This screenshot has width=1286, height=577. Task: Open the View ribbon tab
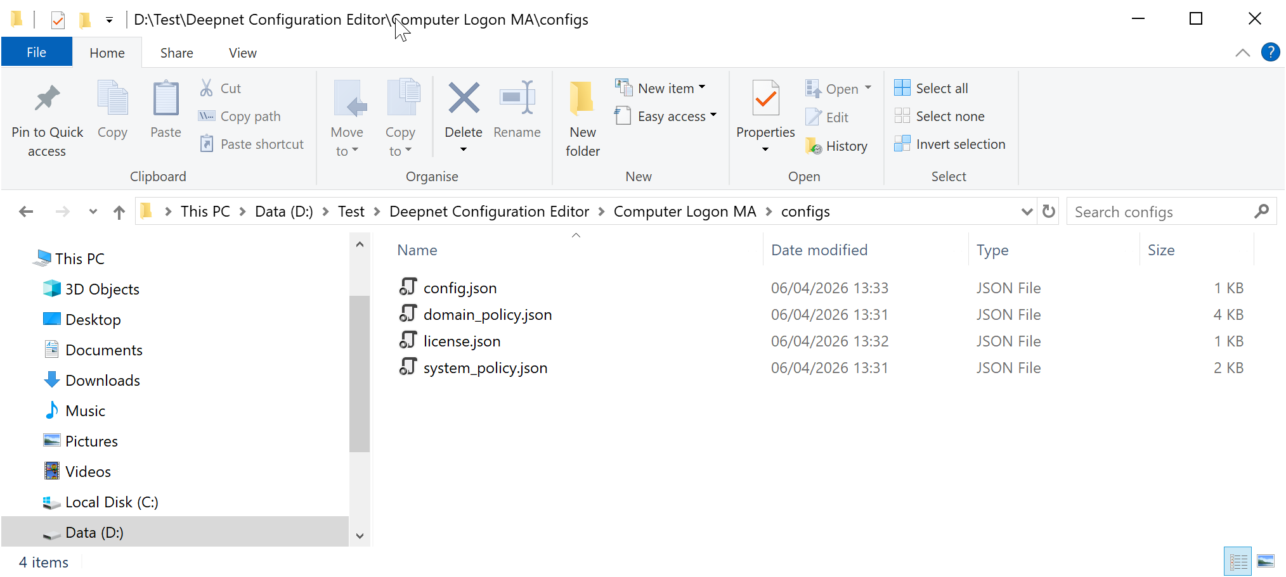(242, 53)
